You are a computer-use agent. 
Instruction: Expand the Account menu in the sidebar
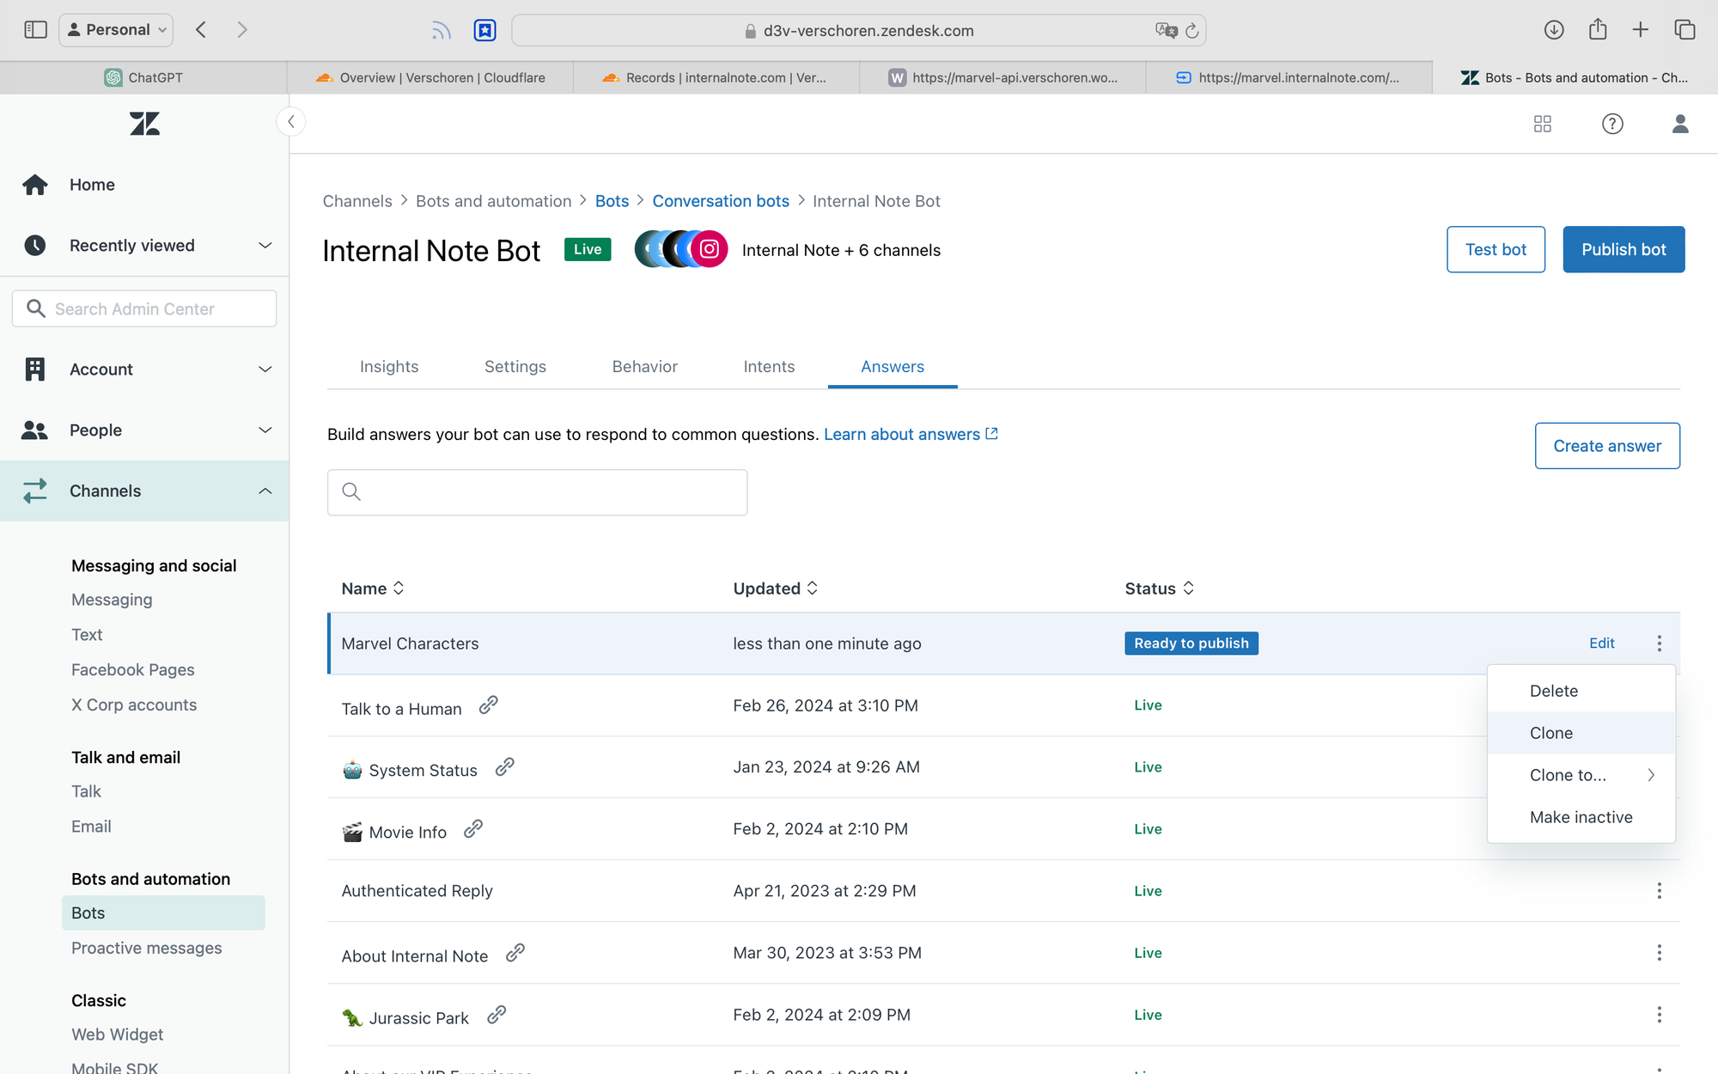[265, 369]
